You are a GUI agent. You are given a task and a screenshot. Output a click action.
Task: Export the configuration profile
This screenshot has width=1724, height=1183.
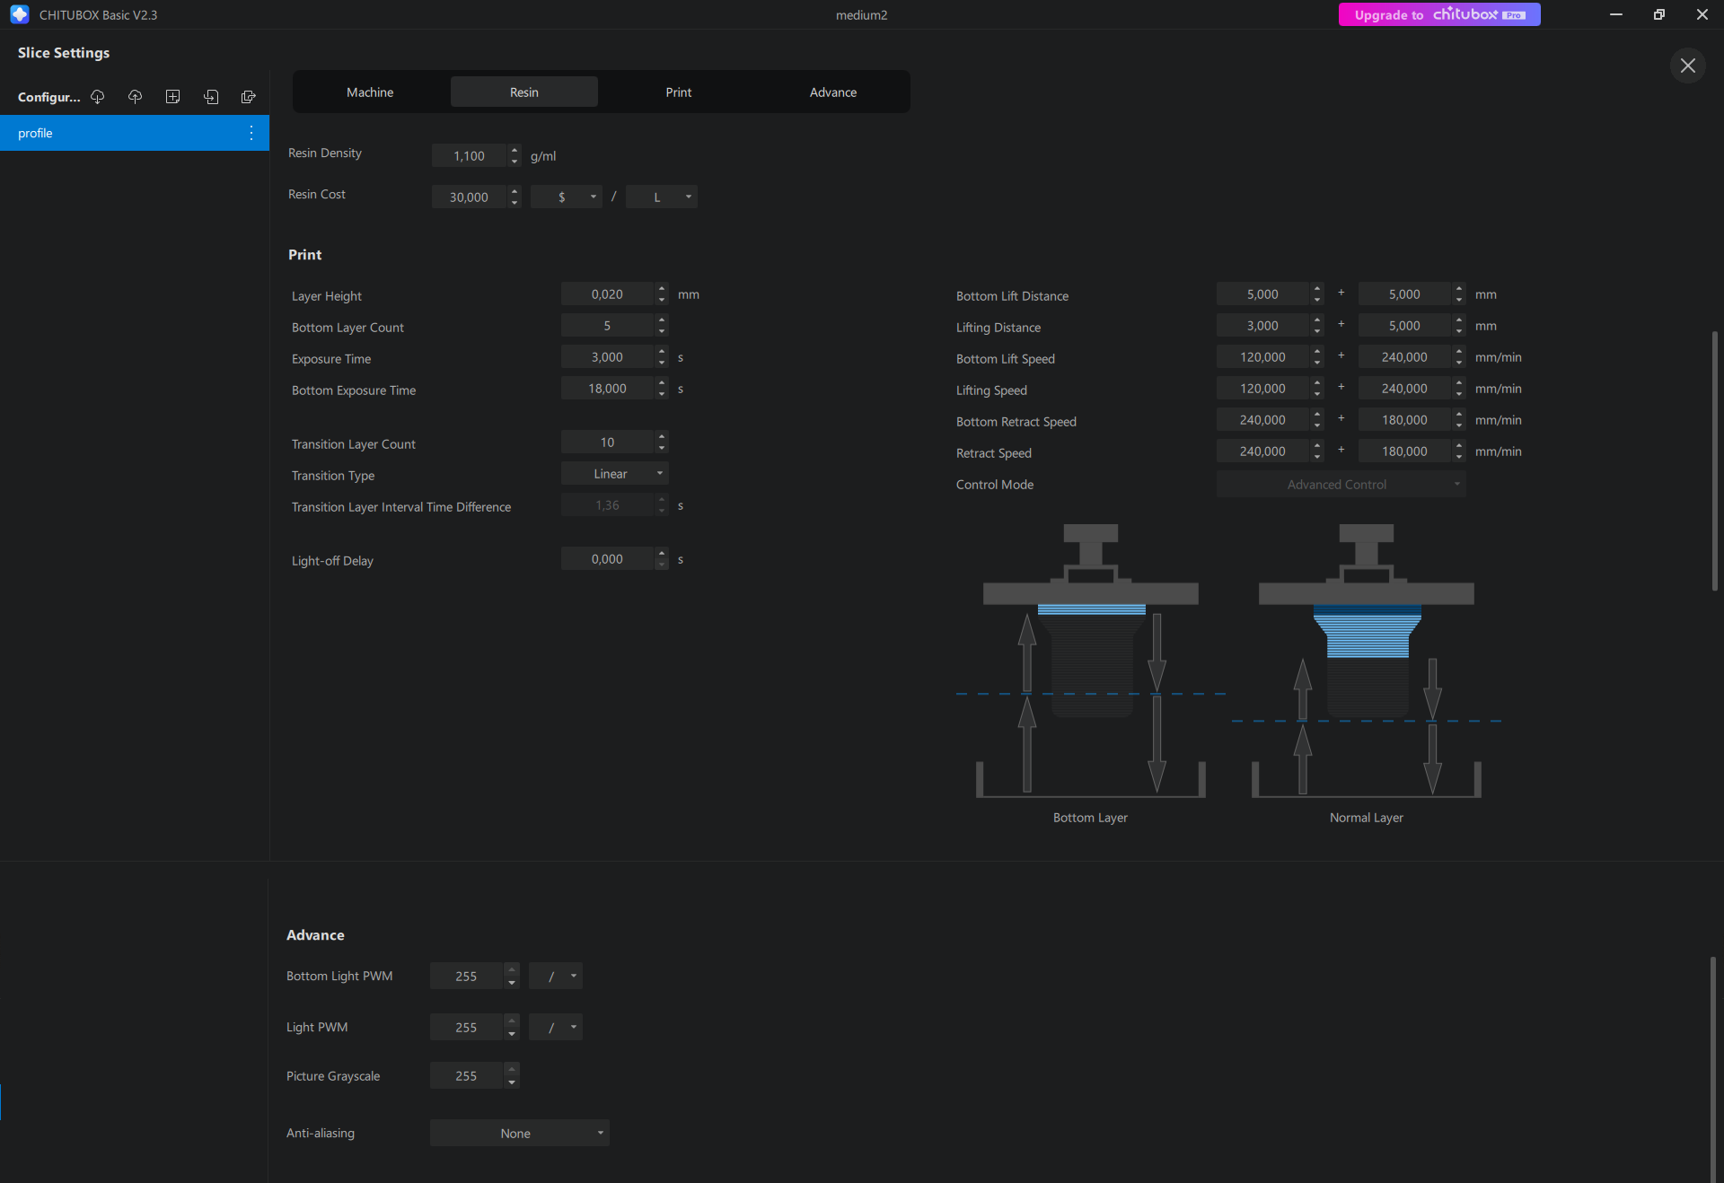(249, 97)
